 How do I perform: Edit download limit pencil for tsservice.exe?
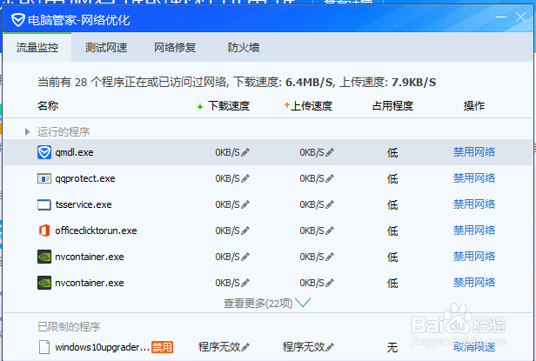click(x=245, y=204)
